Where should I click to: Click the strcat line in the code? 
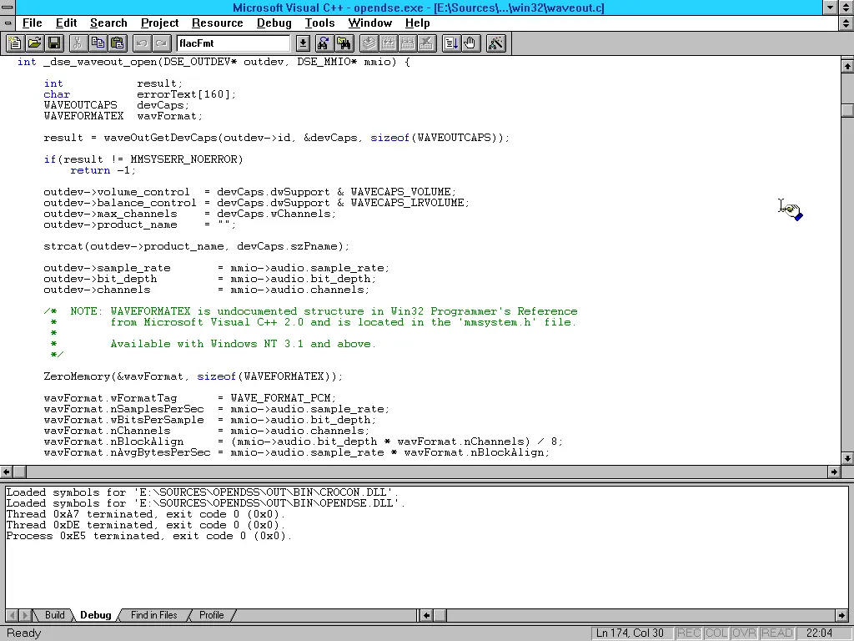[x=197, y=246]
